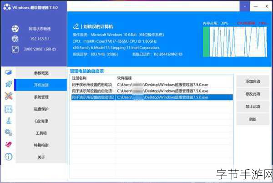The height and width of the screenshot is (183, 273).
Task: Click the info icon beside 关于
Action: (x=8, y=157)
